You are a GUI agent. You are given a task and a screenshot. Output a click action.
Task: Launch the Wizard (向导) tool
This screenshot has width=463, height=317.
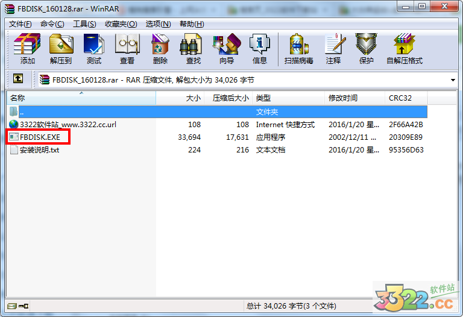[226, 48]
